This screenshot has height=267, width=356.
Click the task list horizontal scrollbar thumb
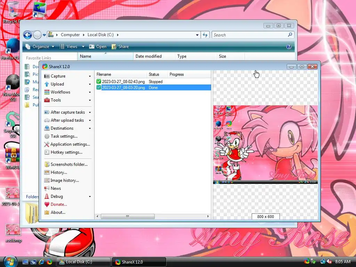(128, 216)
